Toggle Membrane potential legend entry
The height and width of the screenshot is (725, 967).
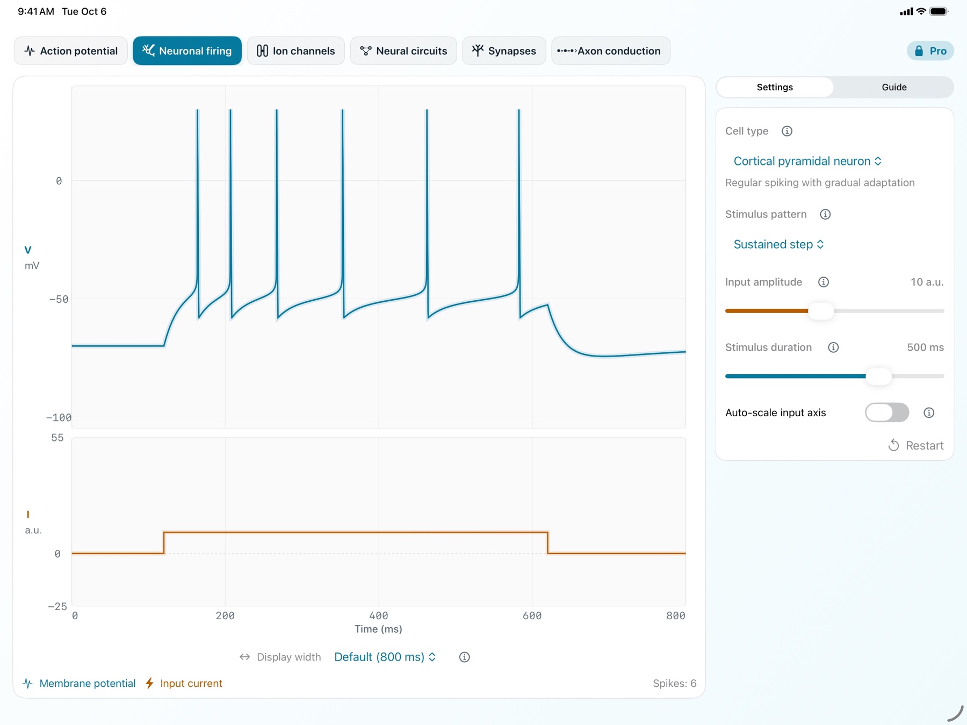[x=79, y=683]
